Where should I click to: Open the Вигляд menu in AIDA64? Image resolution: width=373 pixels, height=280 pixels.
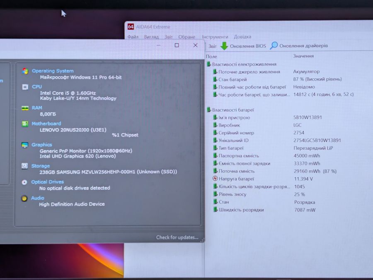(151, 37)
